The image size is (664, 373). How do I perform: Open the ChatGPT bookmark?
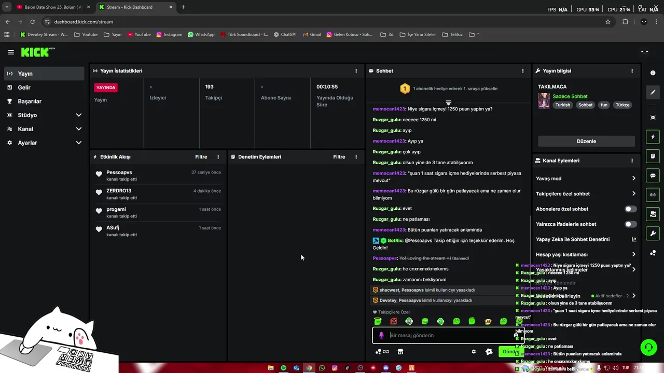(x=285, y=35)
